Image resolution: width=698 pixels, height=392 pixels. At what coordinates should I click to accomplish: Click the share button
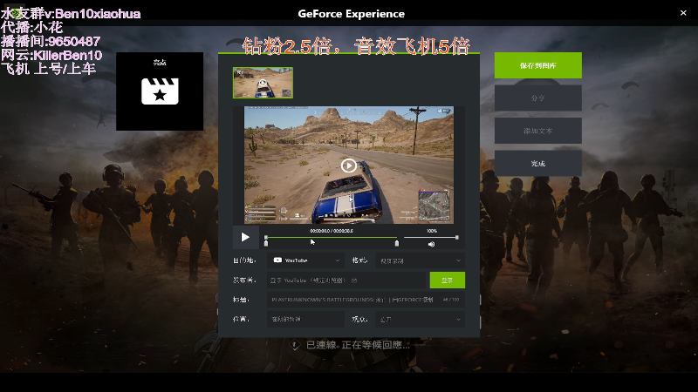click(x=537, y=98)
